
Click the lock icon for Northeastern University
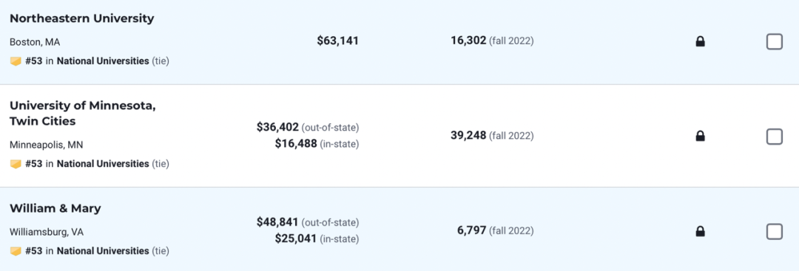tap(700, 41)
